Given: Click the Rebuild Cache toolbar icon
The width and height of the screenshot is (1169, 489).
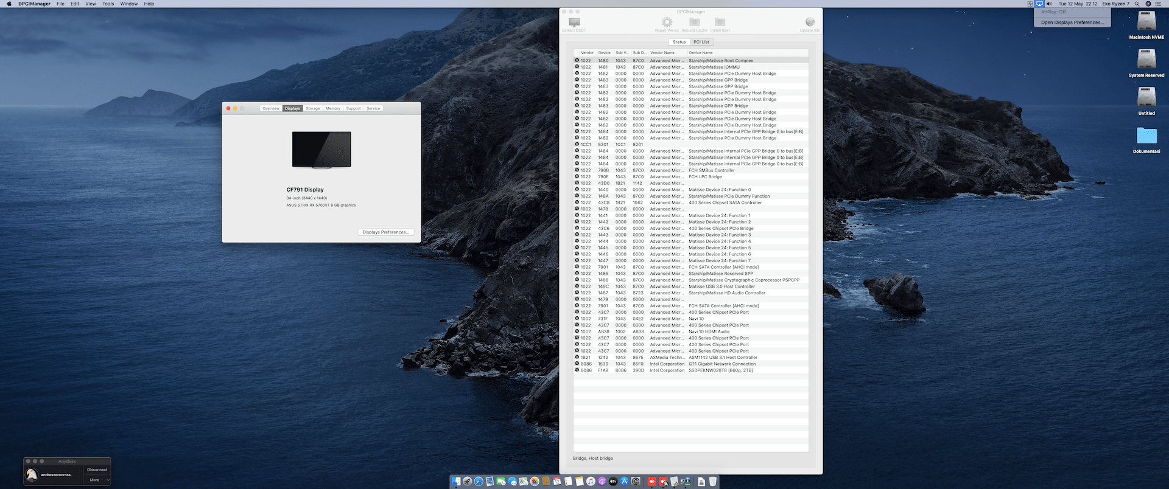Looking at the screenshot, I should coord(694,24).
